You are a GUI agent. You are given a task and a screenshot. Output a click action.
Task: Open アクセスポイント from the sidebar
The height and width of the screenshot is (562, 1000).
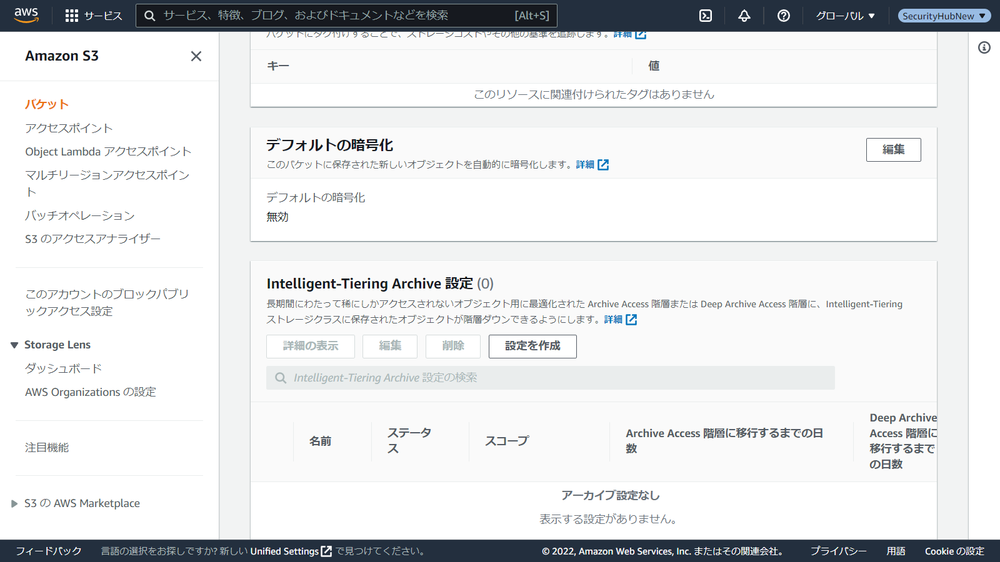(x=69, y=128)
